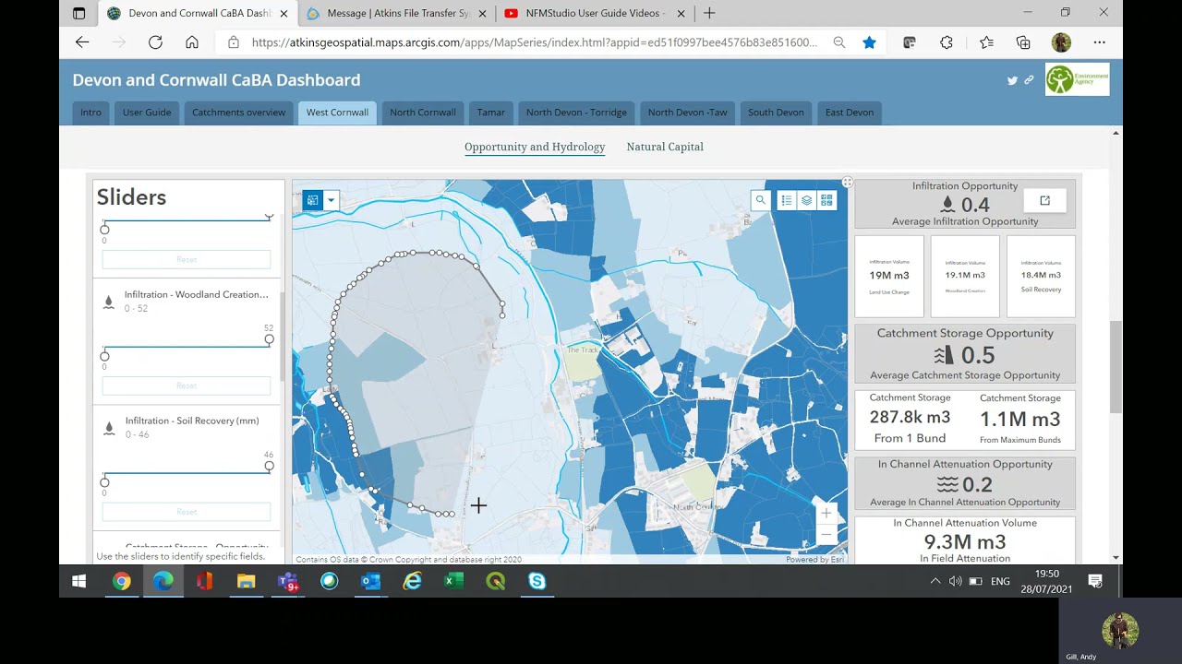This screenshot has width=1182, height=664.
Task: Open the browser profile avatar
Action: (x=1061, y=42)
